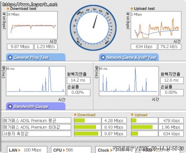186x153 pixels.
Task: Select the VoIP test 0.00% loss field
Action: pyautogui.click(x=172, y=93)
